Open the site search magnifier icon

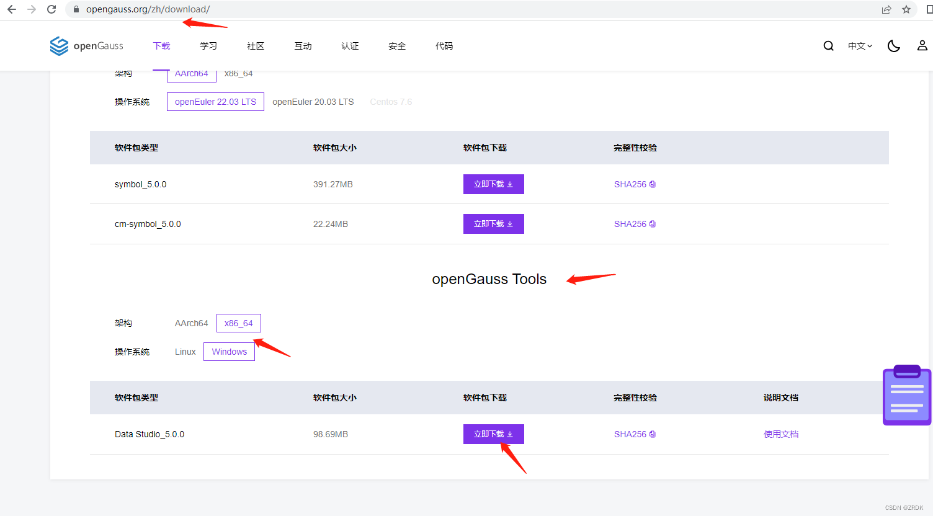pyautogui.click(x=828, y=46)
